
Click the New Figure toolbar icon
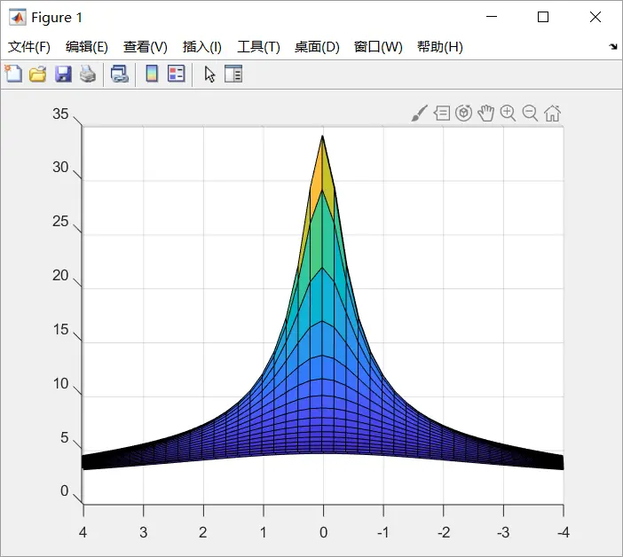13,75
